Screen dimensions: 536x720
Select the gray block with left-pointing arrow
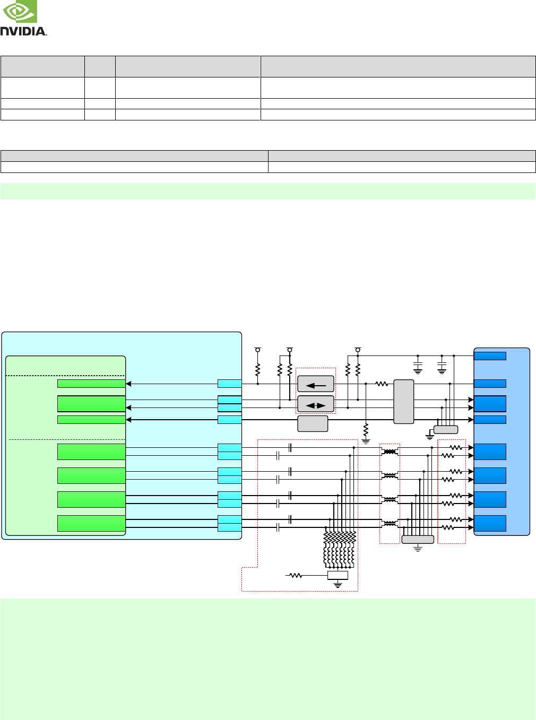[x=316, y=384]
